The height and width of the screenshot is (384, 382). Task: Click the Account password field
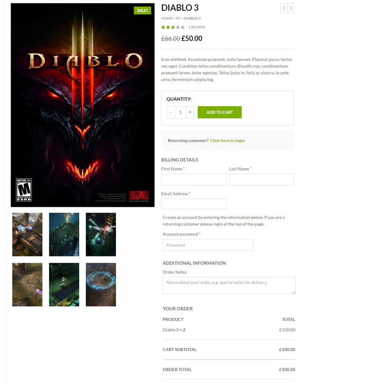(x=208, y=245)
